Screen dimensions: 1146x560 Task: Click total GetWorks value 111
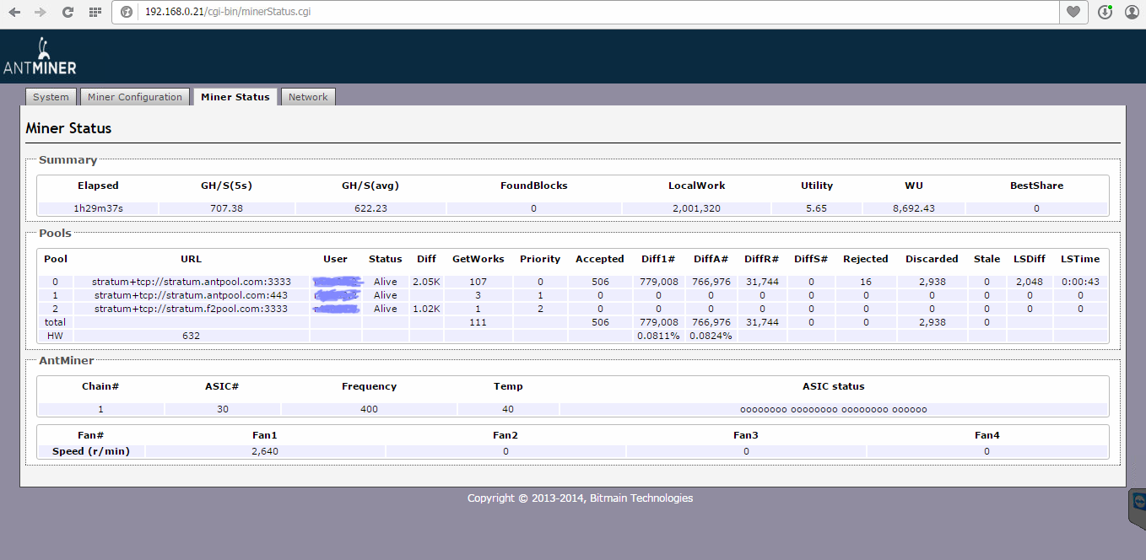(x=478, y=322)
